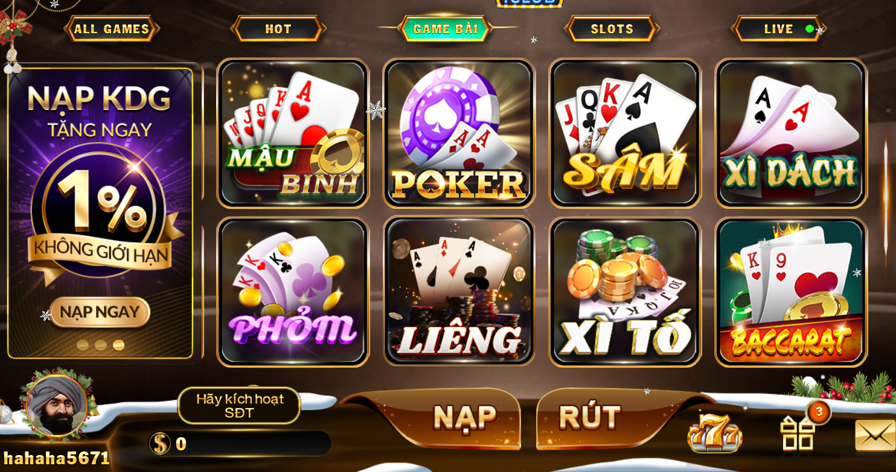Switch to the HOT tab

point(278,29)
